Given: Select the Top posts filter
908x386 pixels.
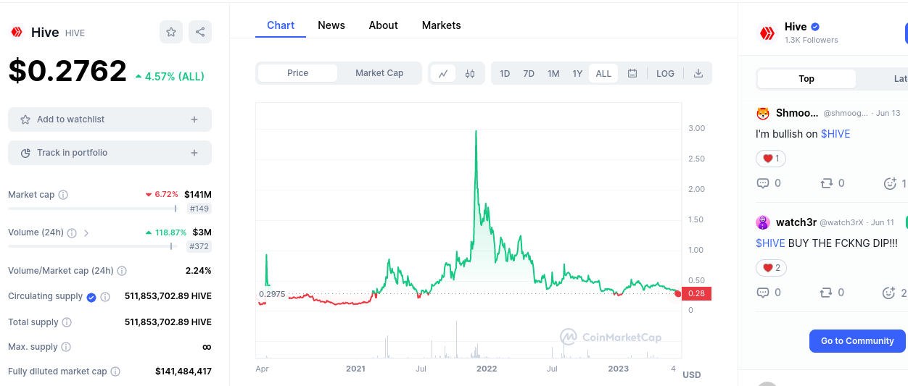Looking at the screenshot, I should (x=806, y=79).
